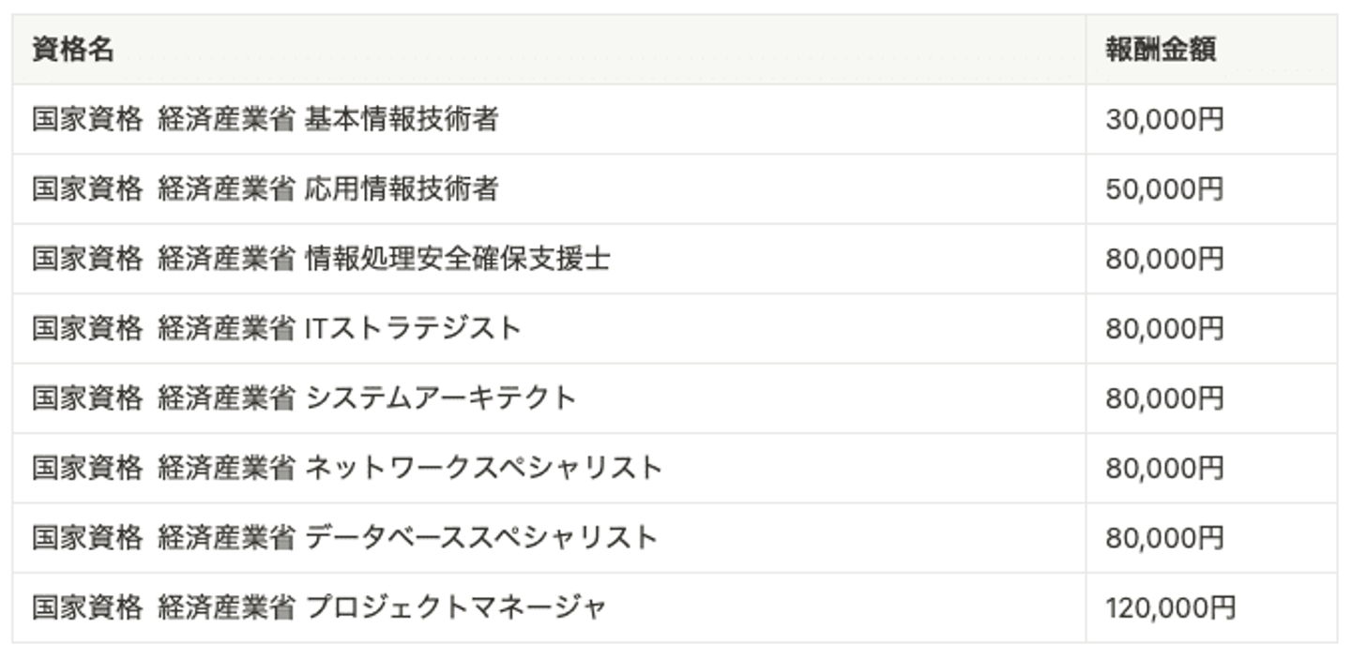Select the プロジェクトマネージャ qualification cell

pyautogui.click(x=456, y=607)
